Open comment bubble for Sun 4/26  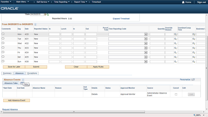coord(3,61)
